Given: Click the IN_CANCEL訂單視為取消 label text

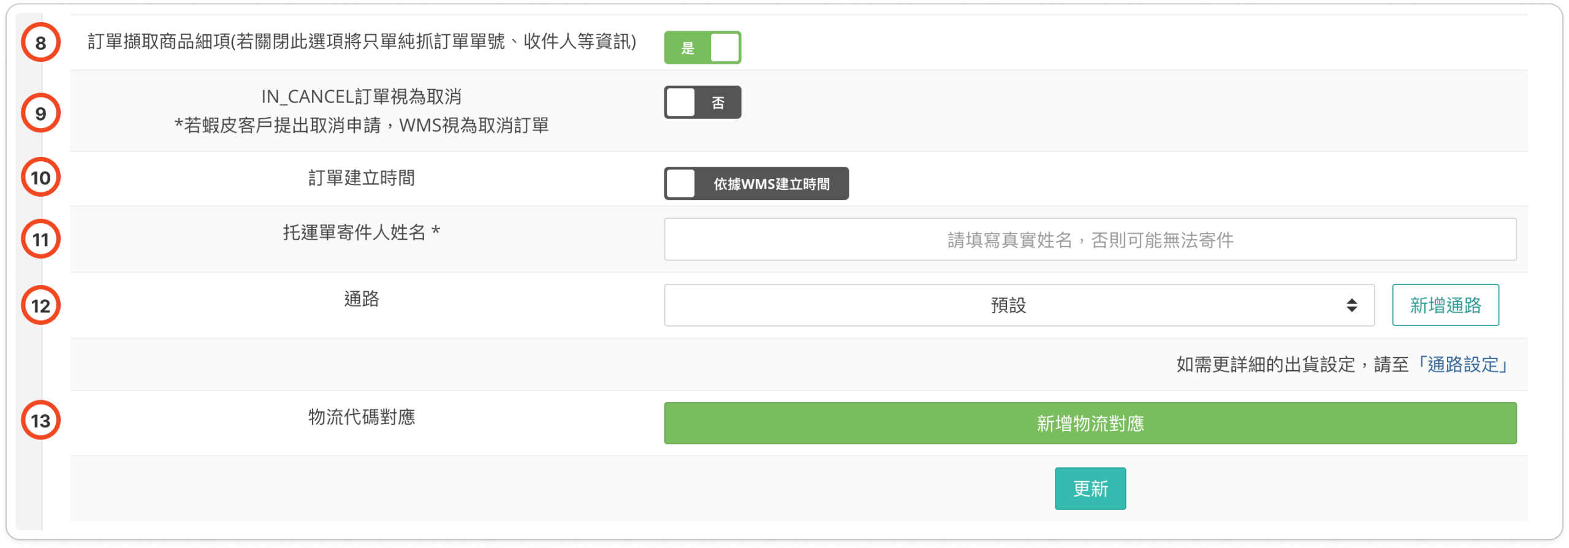Looking at the screenshot, I should pos(362,97).
